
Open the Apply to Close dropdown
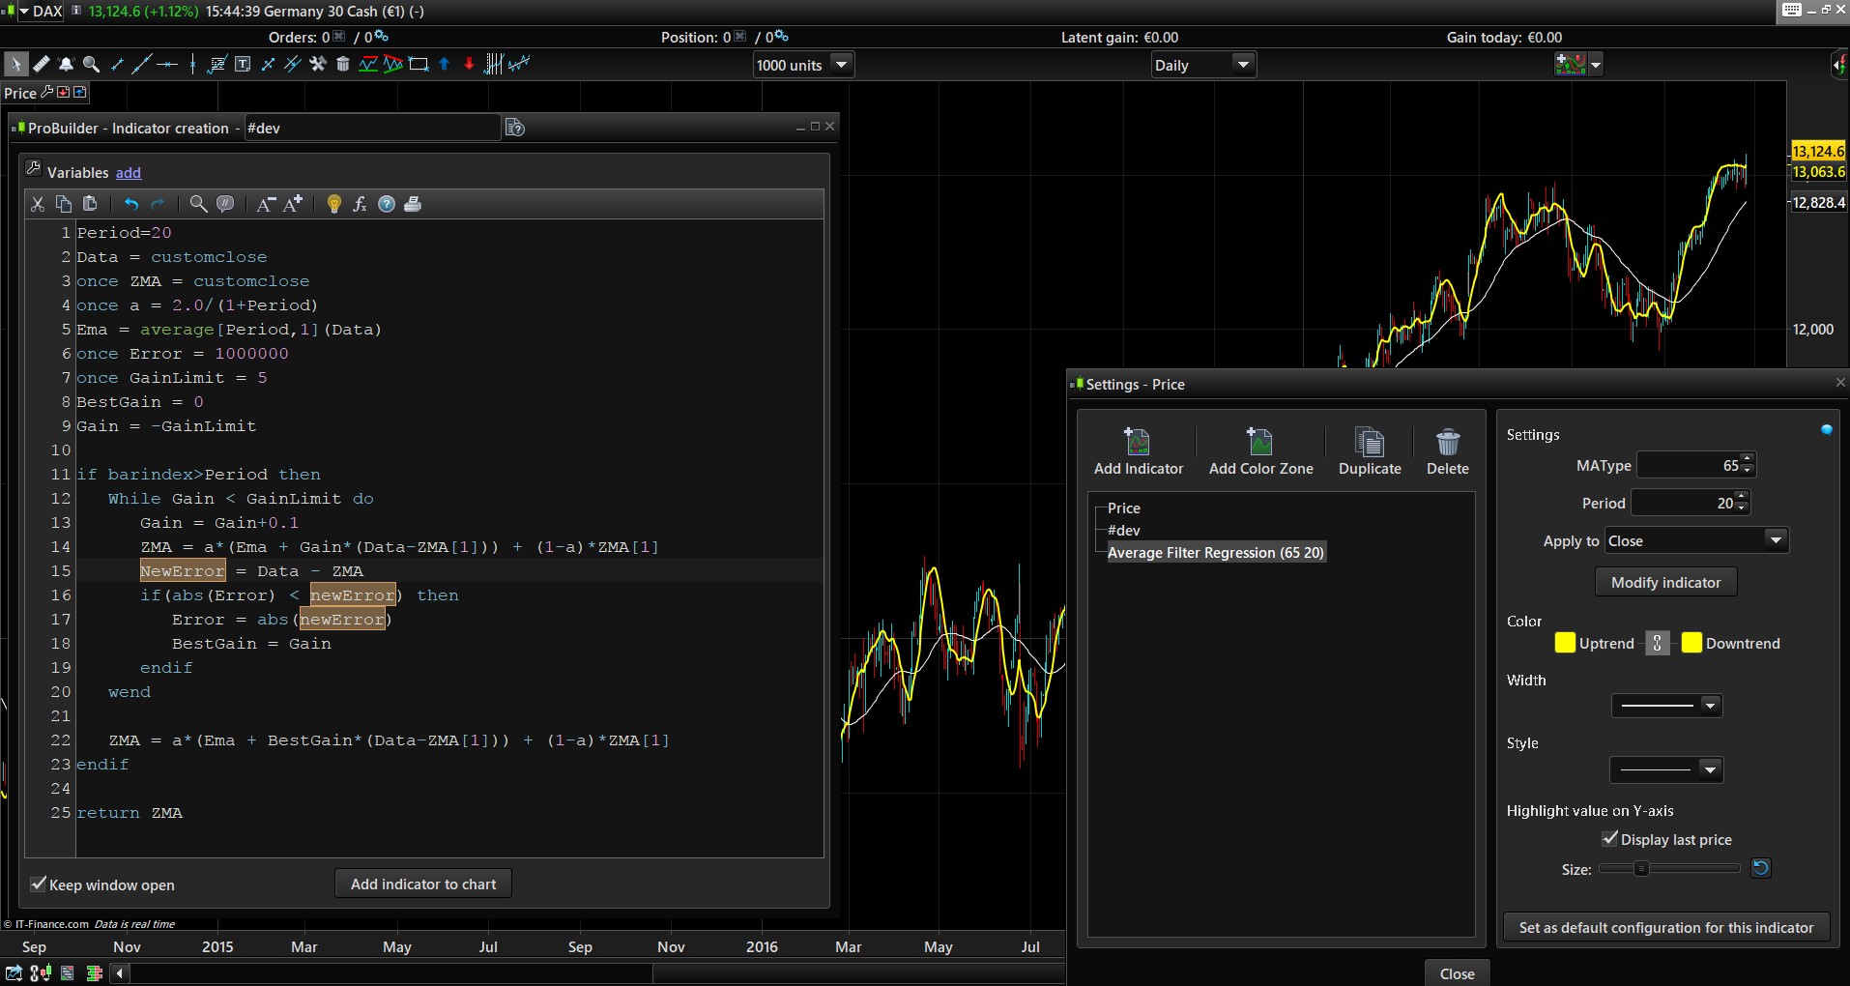[x=1776, y=540]
